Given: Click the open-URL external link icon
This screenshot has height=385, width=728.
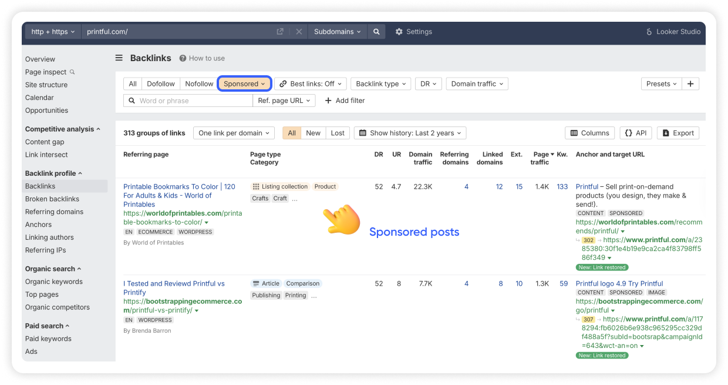Looking at the screenshot, I should pyautogui.click(x=280, y=32).
